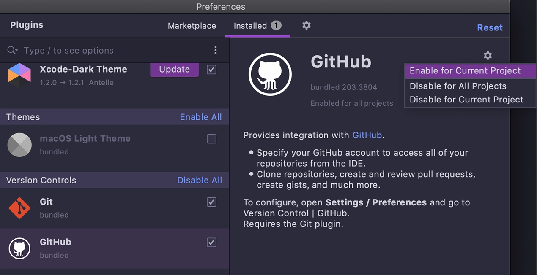Click the 'Requires the Git plugin.' text
The image size is (537, 275).
pos(293,224)
